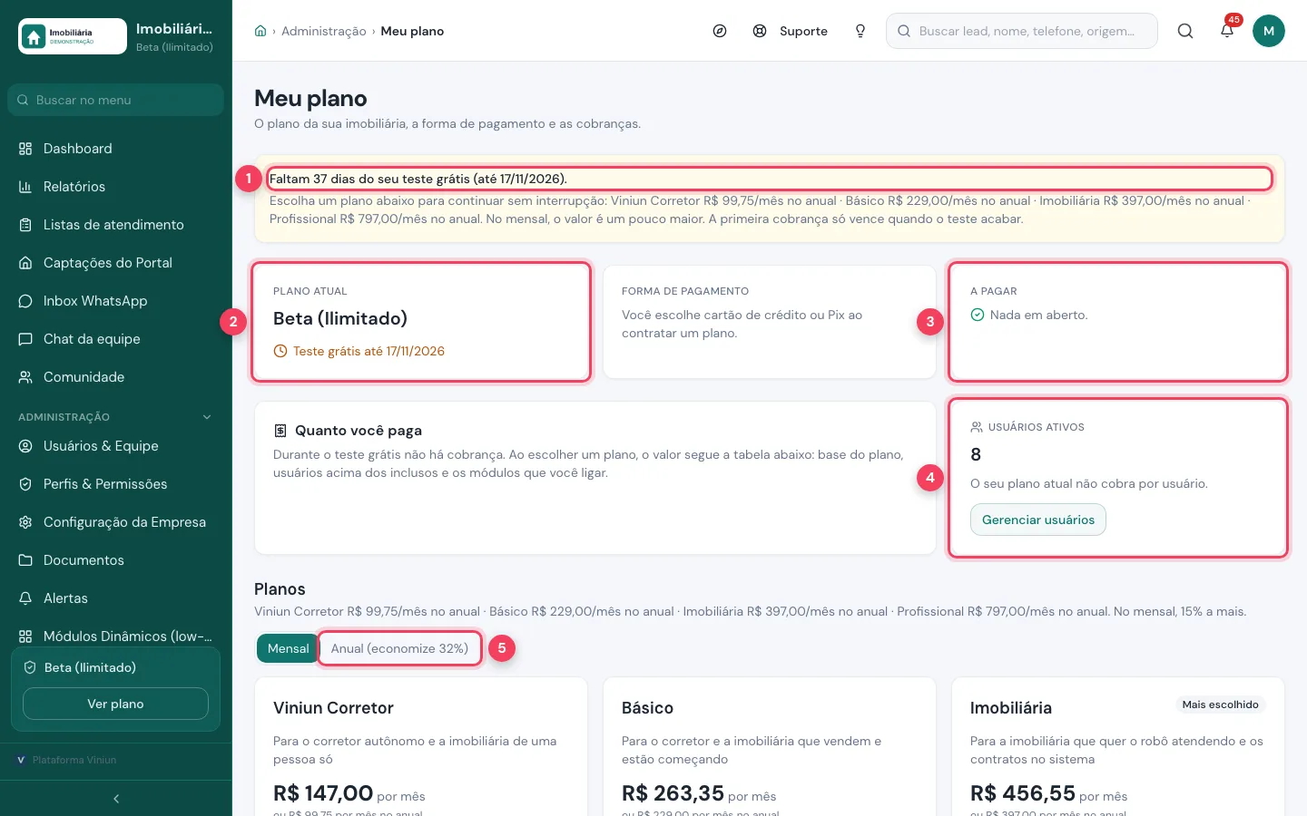The width and height of the screenshot is (1307, 816).
Task: Click the Plataforma Viniun footer link
Action: point(67,760)
